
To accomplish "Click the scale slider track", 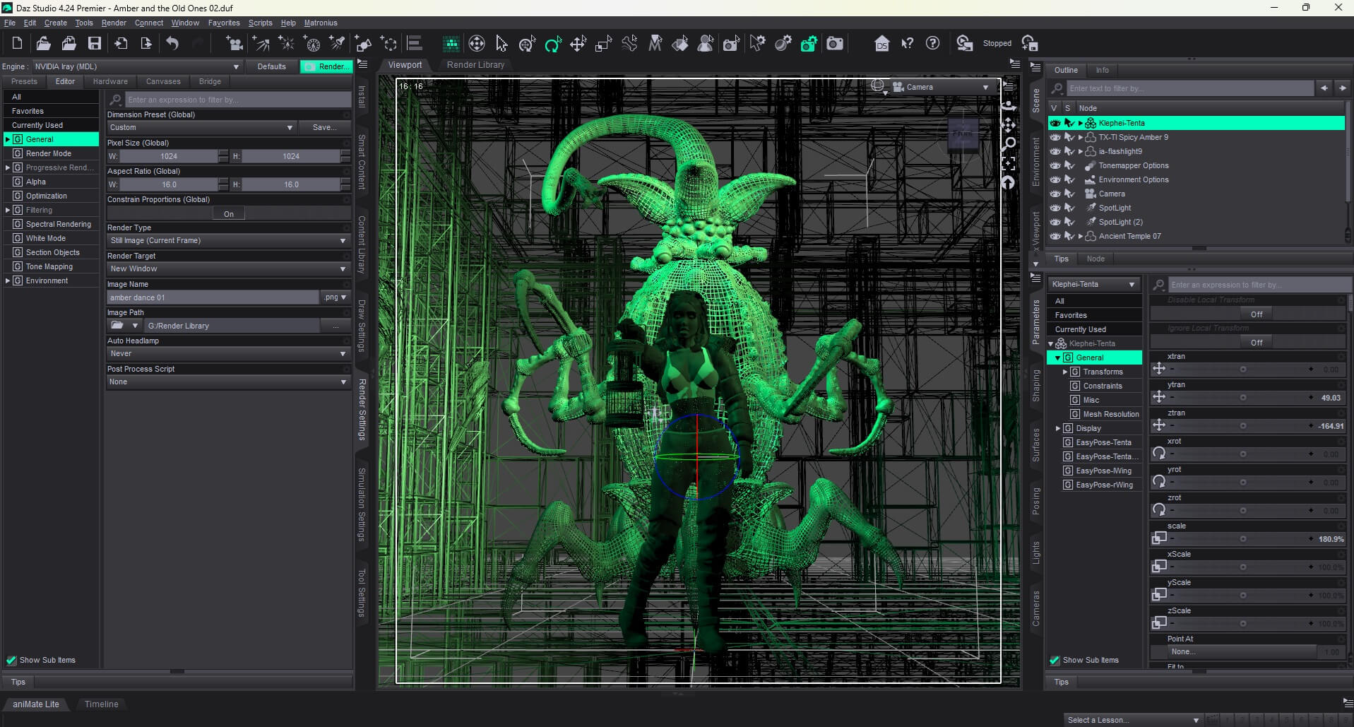I will [x=1242, y=539].
